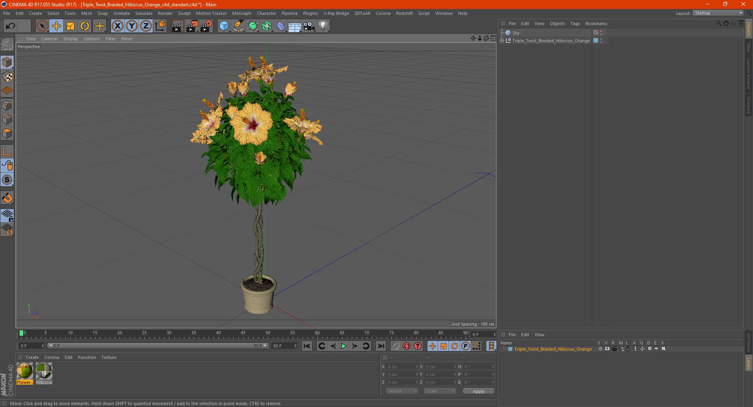
Task: Go to end of animation
Action: point(380,346)
